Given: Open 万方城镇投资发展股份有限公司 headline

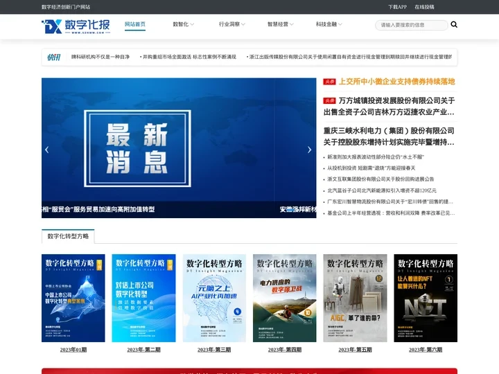Looking at the screenshot, I should point(389,106).
